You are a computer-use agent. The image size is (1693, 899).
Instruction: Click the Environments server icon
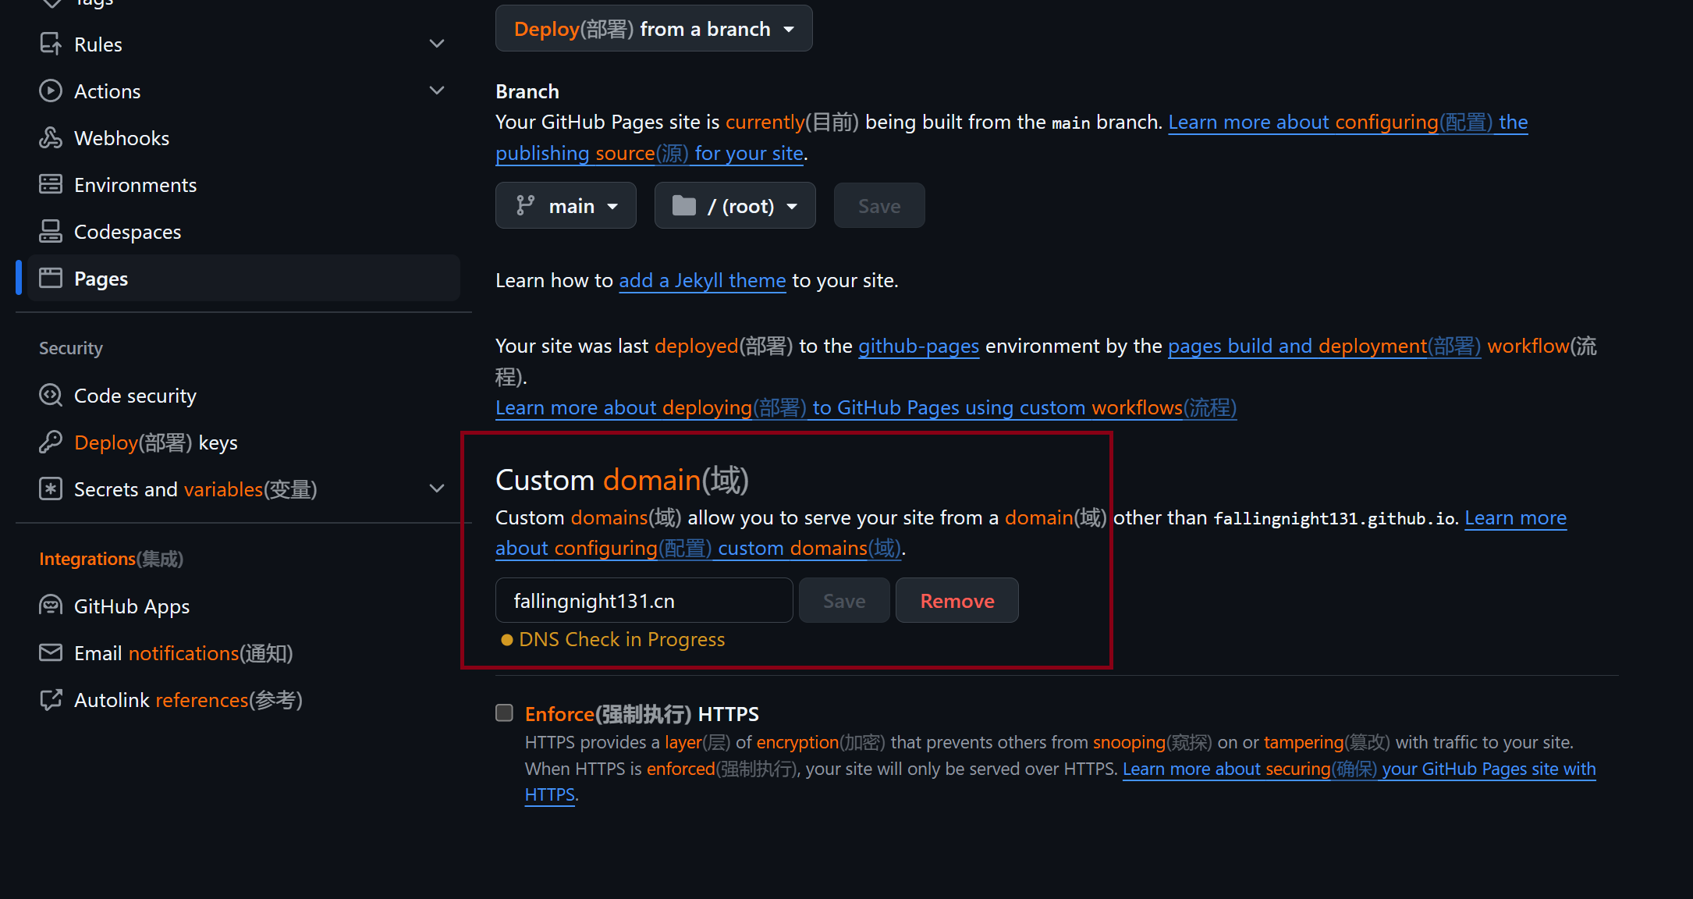point(51,185)
